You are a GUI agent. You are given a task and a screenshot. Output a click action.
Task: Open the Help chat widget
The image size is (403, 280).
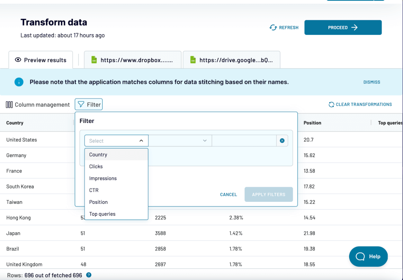[x=368, y=256]
